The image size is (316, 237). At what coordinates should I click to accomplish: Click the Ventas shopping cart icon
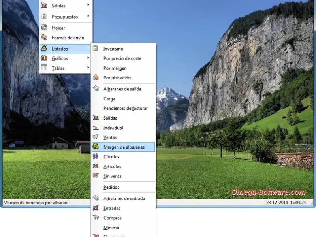point(96,137)
